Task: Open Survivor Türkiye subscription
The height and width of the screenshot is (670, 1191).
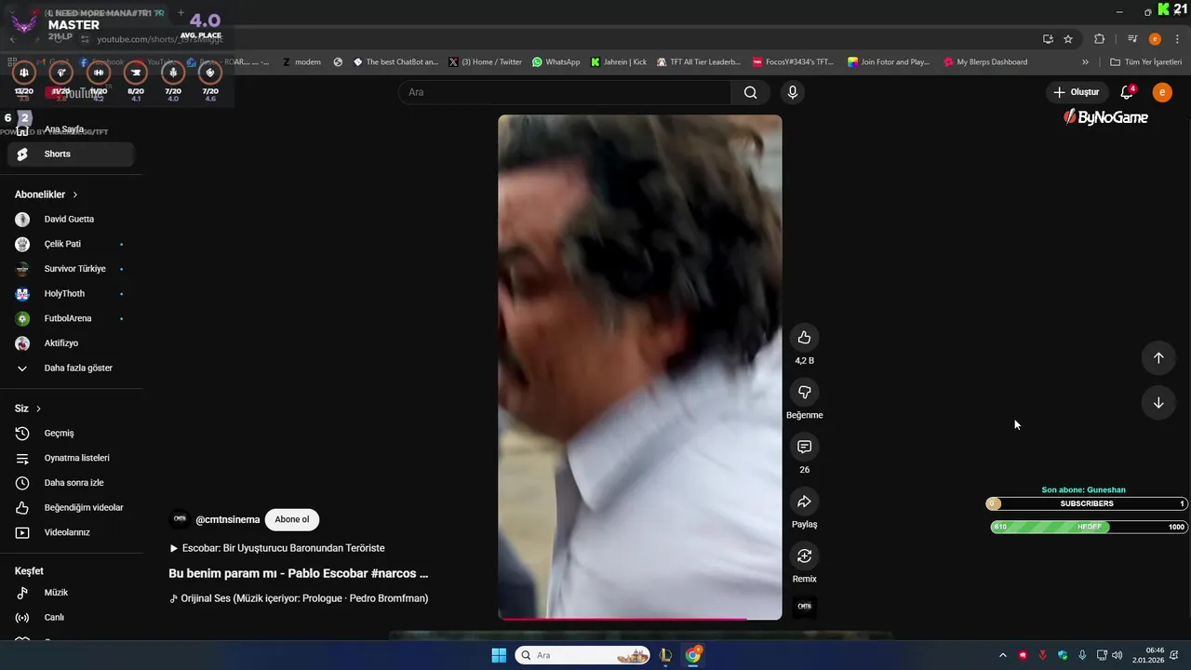Action: coord(71,269)
